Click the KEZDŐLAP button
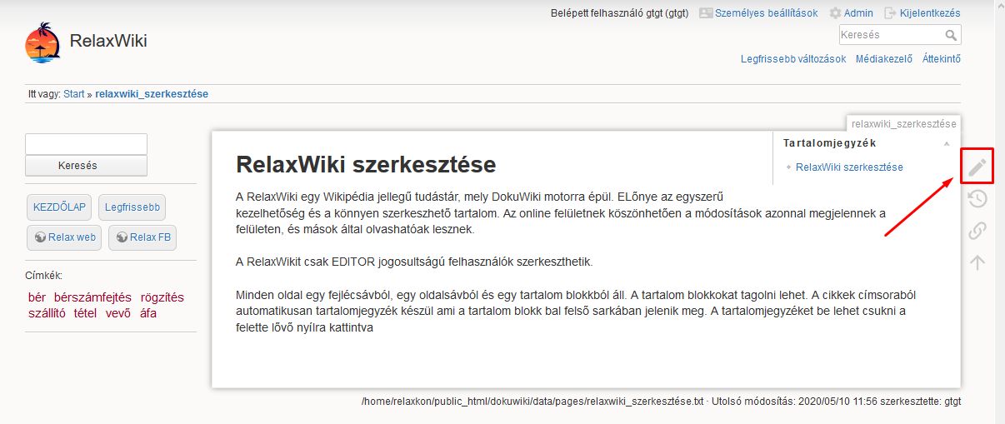The image size is (1005, 424). pos(59,207)
